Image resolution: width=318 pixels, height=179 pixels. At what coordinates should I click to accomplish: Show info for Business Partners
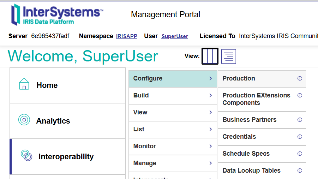(x=300, y=120)
